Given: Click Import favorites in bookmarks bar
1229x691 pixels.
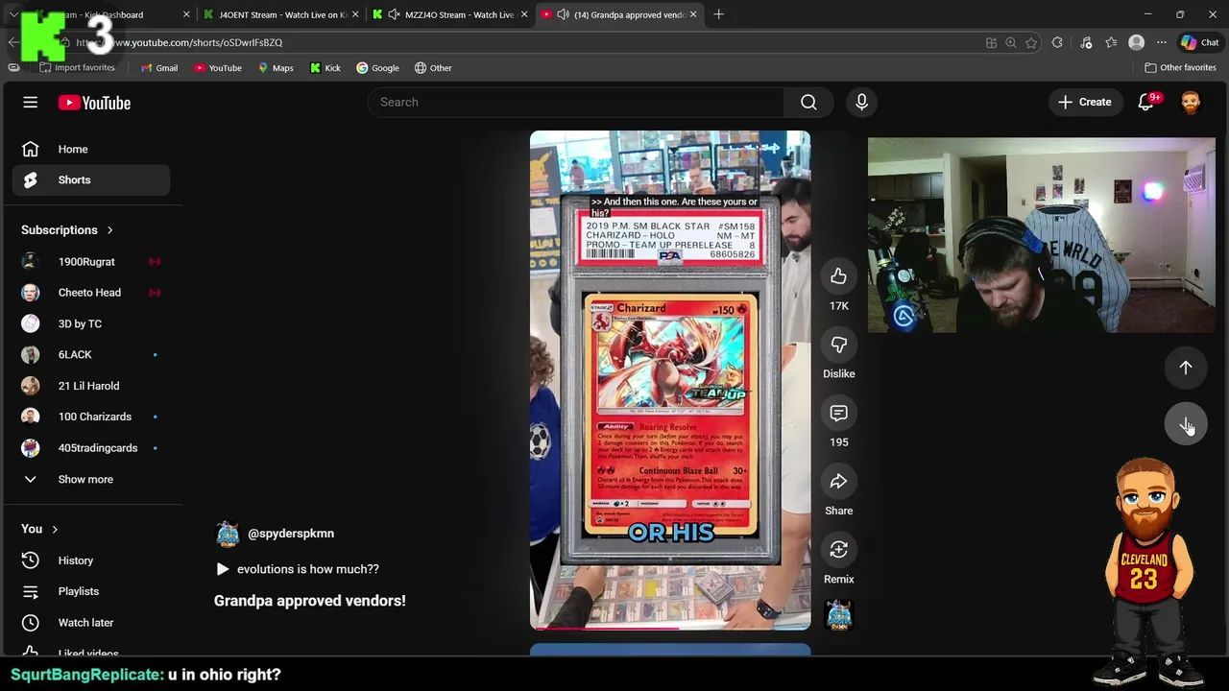Looking at the screenshot, I should click(x=77, y=68).
